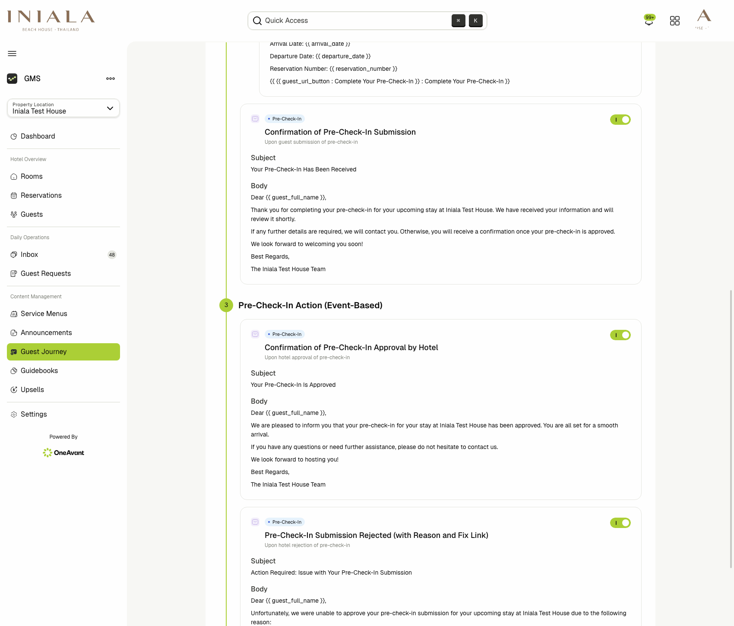Open the Announcements menu item
734x626 pixels.
[x=46, y=332]
